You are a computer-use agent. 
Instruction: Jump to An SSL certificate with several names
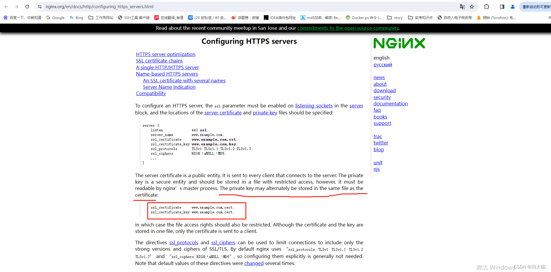184,81
